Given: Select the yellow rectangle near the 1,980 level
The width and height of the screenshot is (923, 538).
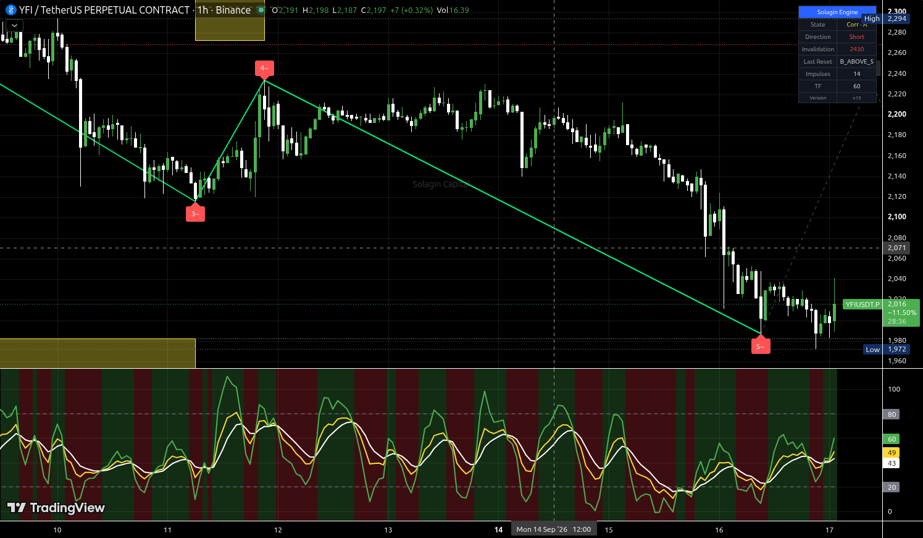Looking at the screenshot, I should click(98, 353).
